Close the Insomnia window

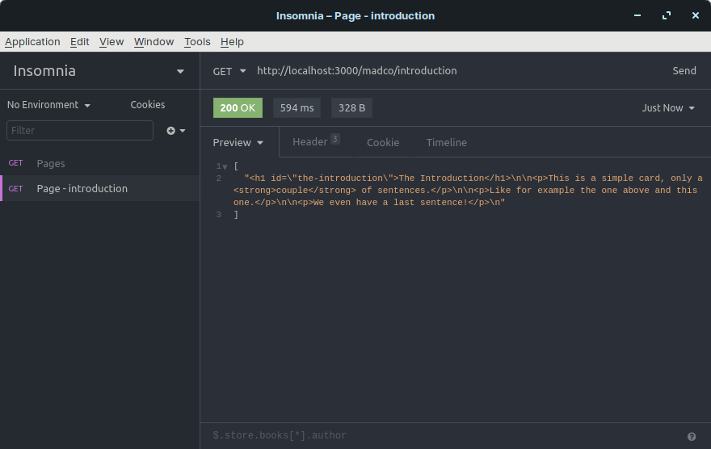point(696,15)
